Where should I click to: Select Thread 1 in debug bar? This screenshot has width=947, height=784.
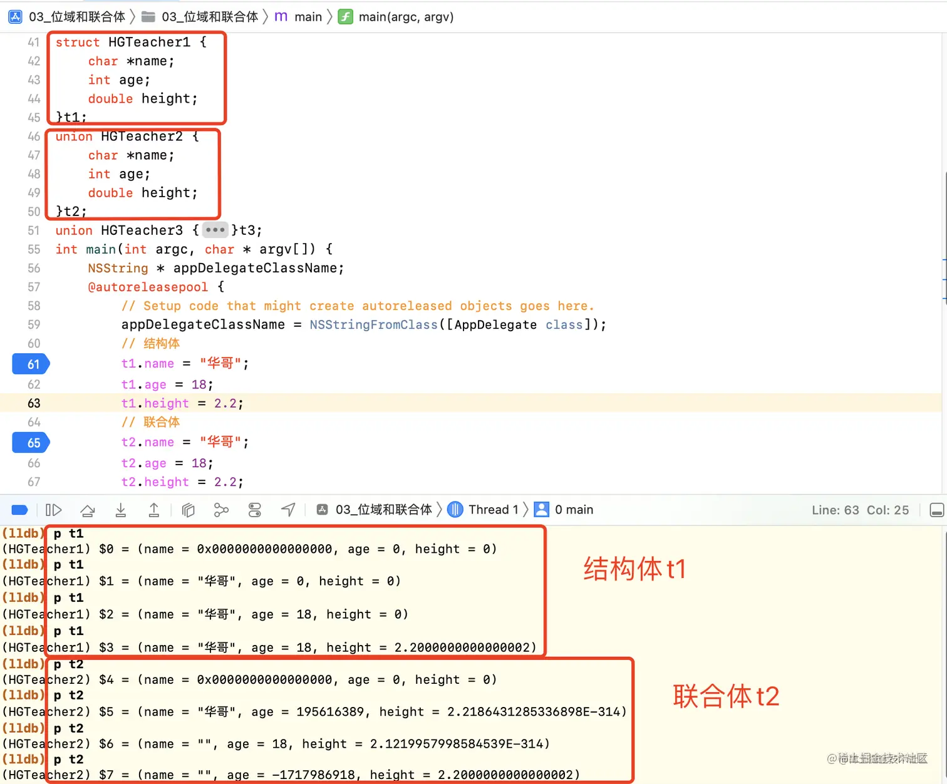[494, 510]
